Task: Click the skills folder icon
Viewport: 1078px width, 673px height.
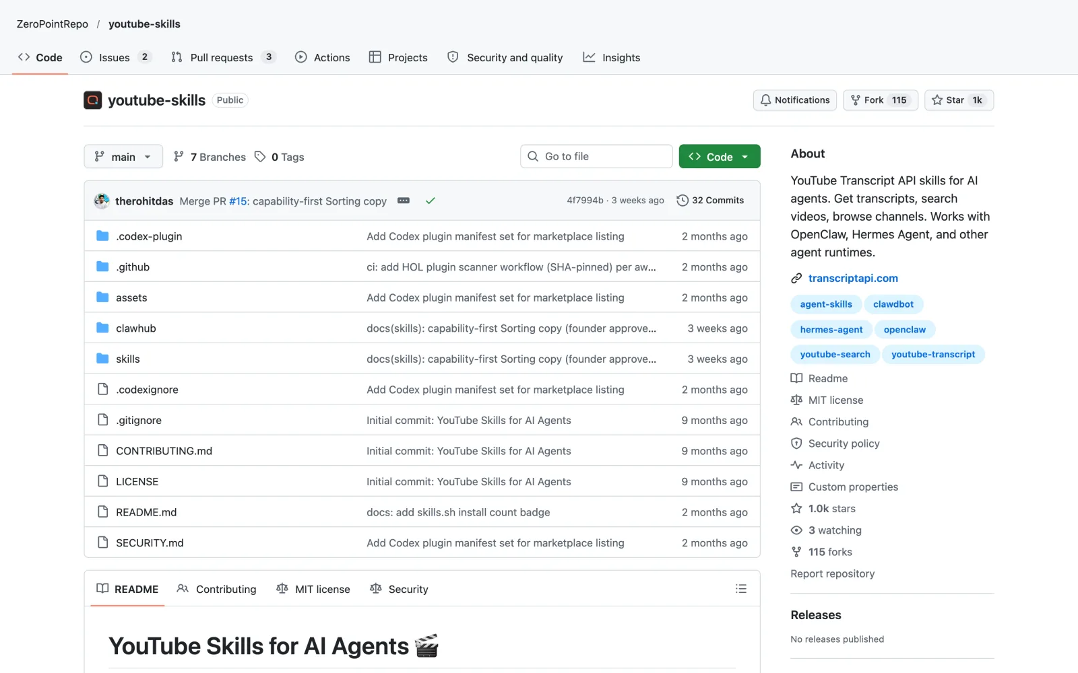Action: (102, 359)
